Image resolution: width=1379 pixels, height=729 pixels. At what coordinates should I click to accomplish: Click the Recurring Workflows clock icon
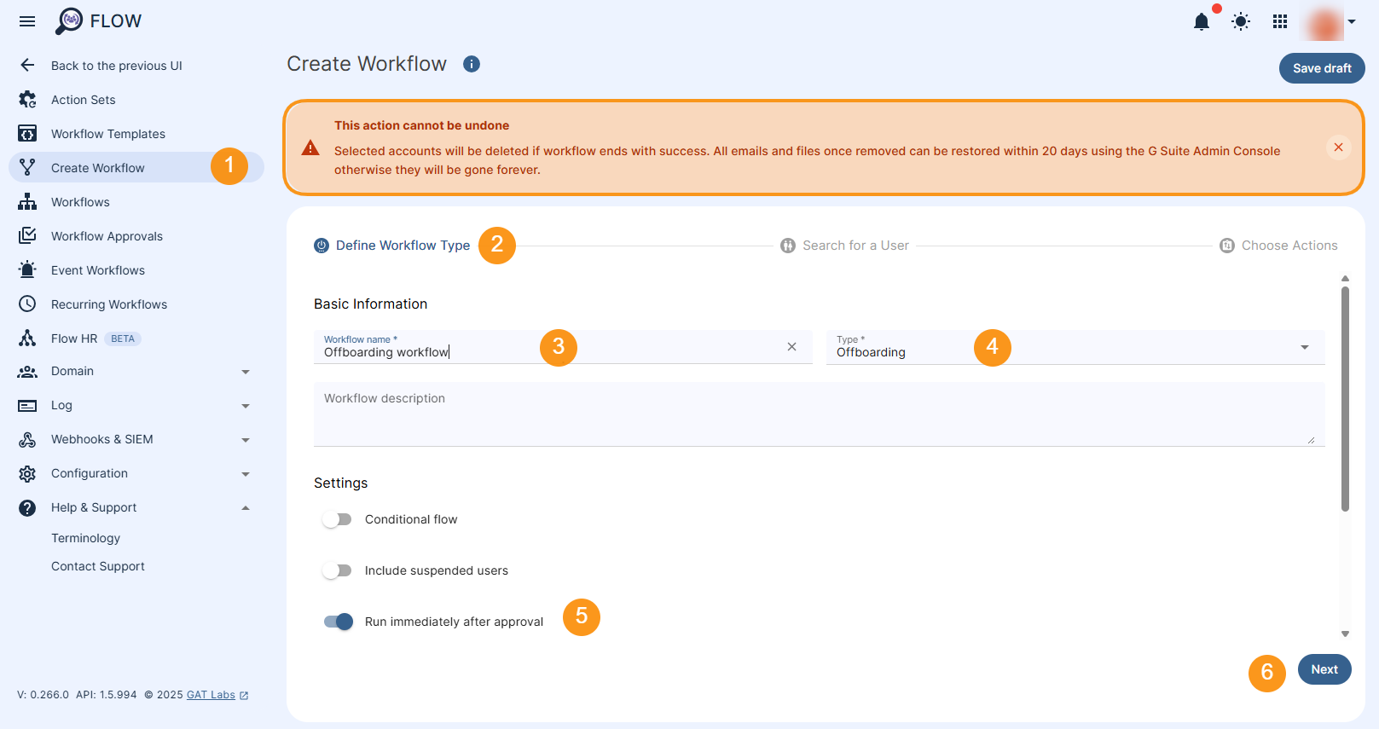[27, 304]
